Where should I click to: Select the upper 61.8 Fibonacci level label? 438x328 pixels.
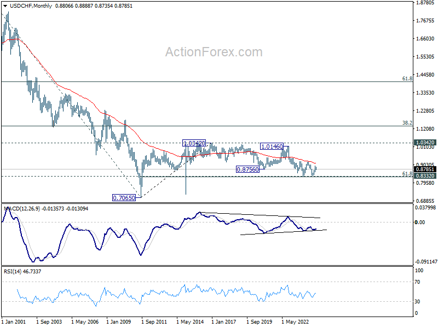pos(407,79)
